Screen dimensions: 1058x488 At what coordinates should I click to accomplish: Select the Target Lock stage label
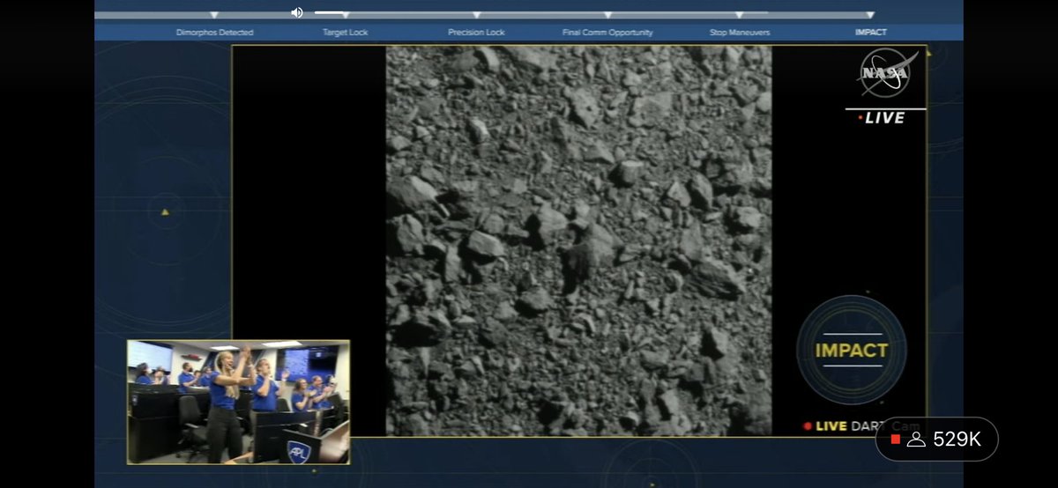[345, 33]
